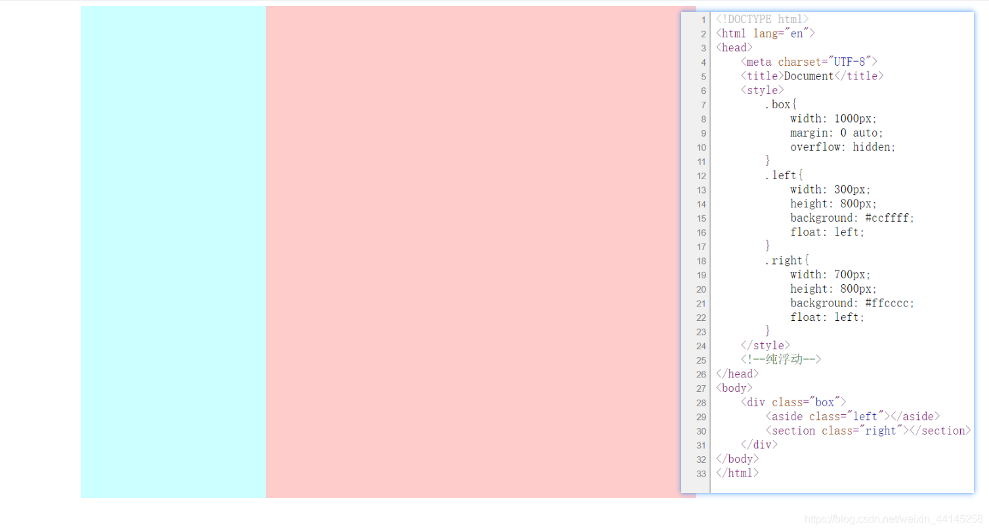
Task: Select the '<meta charset="UTF-8">' line
Action: [x=809, y=62]
